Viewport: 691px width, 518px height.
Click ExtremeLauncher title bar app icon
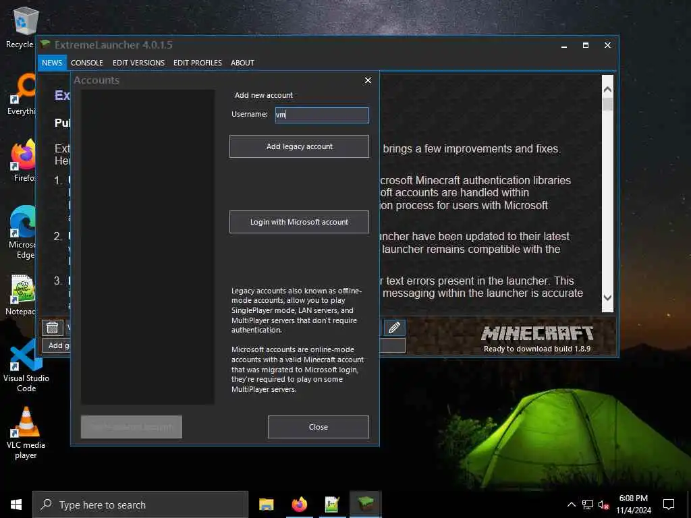(x=45, y=45)
